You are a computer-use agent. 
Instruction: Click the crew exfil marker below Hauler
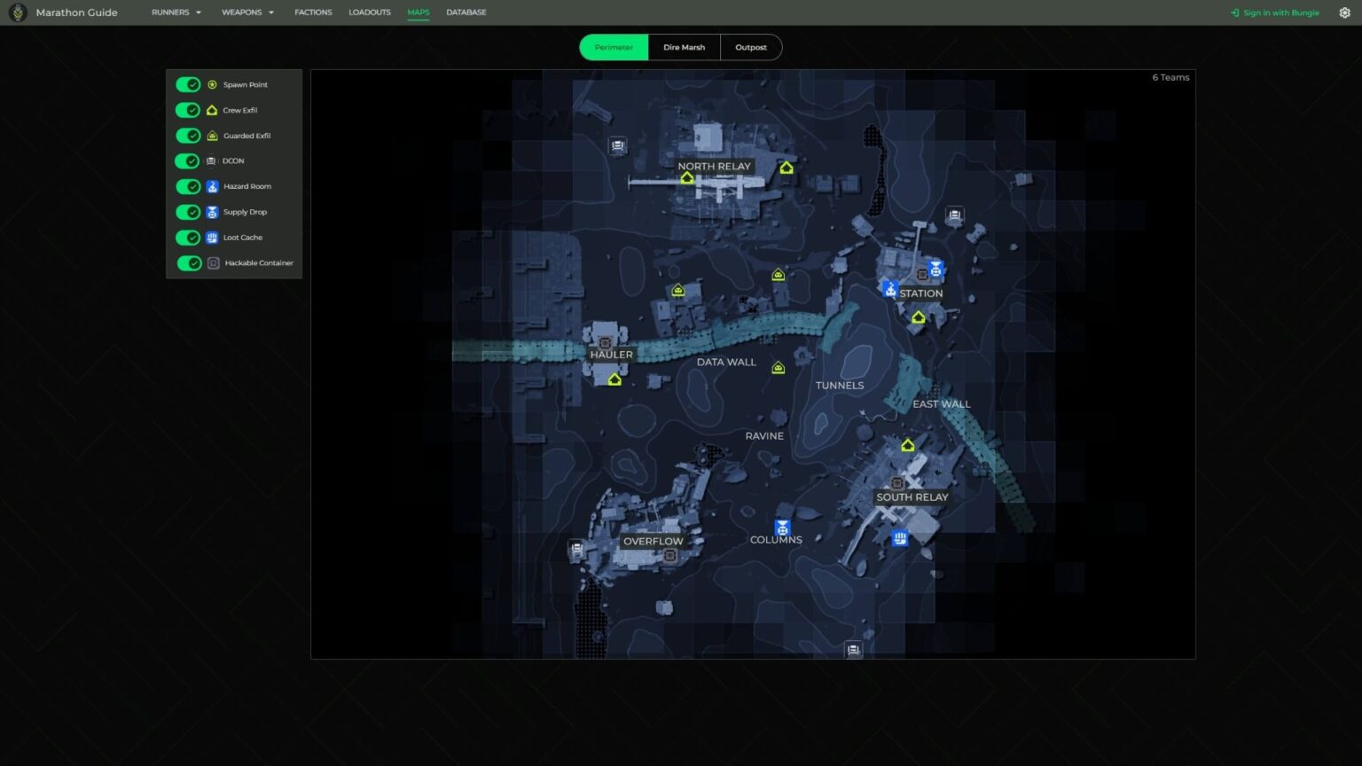click(x=614, y=379)
